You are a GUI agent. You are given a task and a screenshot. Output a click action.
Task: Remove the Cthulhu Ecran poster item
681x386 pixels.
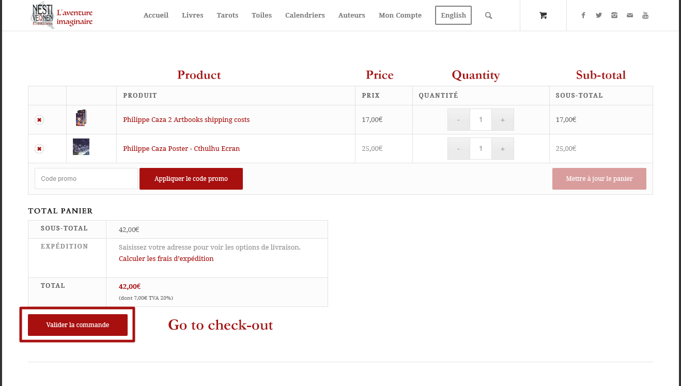pos(39,149)
